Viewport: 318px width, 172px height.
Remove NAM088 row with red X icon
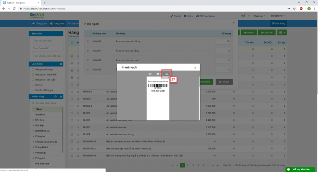tap(88, 41)
